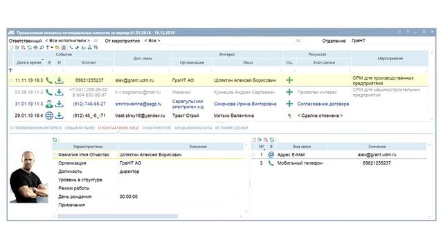Click the Мероприятие column header
The width and height of the screenshot is (443, 249).
tap(390, 58)
